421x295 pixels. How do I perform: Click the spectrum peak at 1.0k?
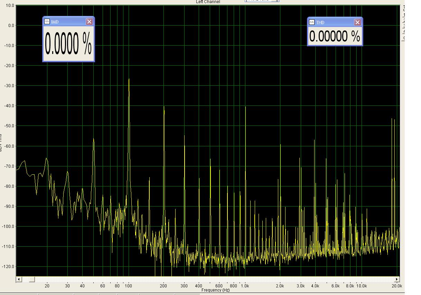245,108
